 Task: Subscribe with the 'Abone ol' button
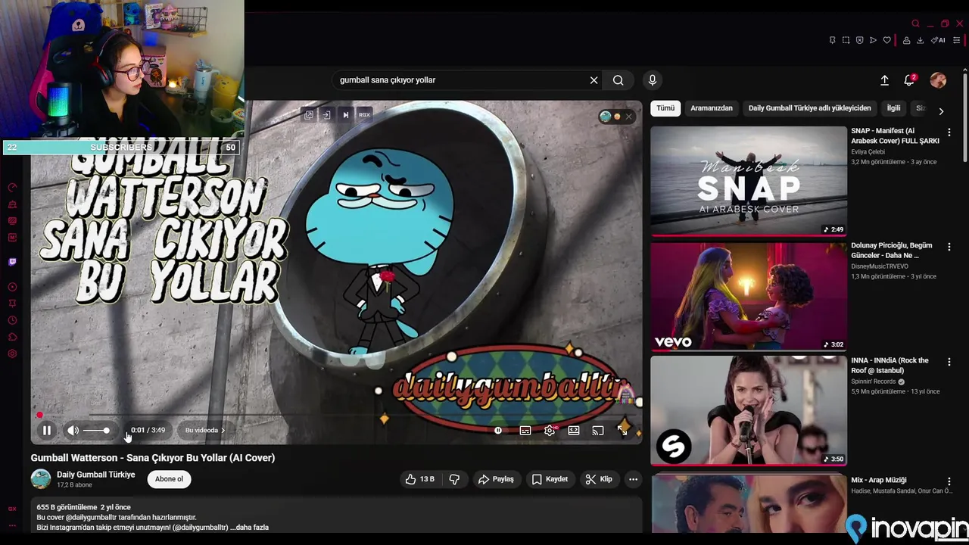pos(169,479)
